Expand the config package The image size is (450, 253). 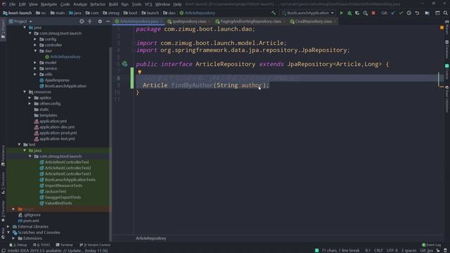click(35, 39)
